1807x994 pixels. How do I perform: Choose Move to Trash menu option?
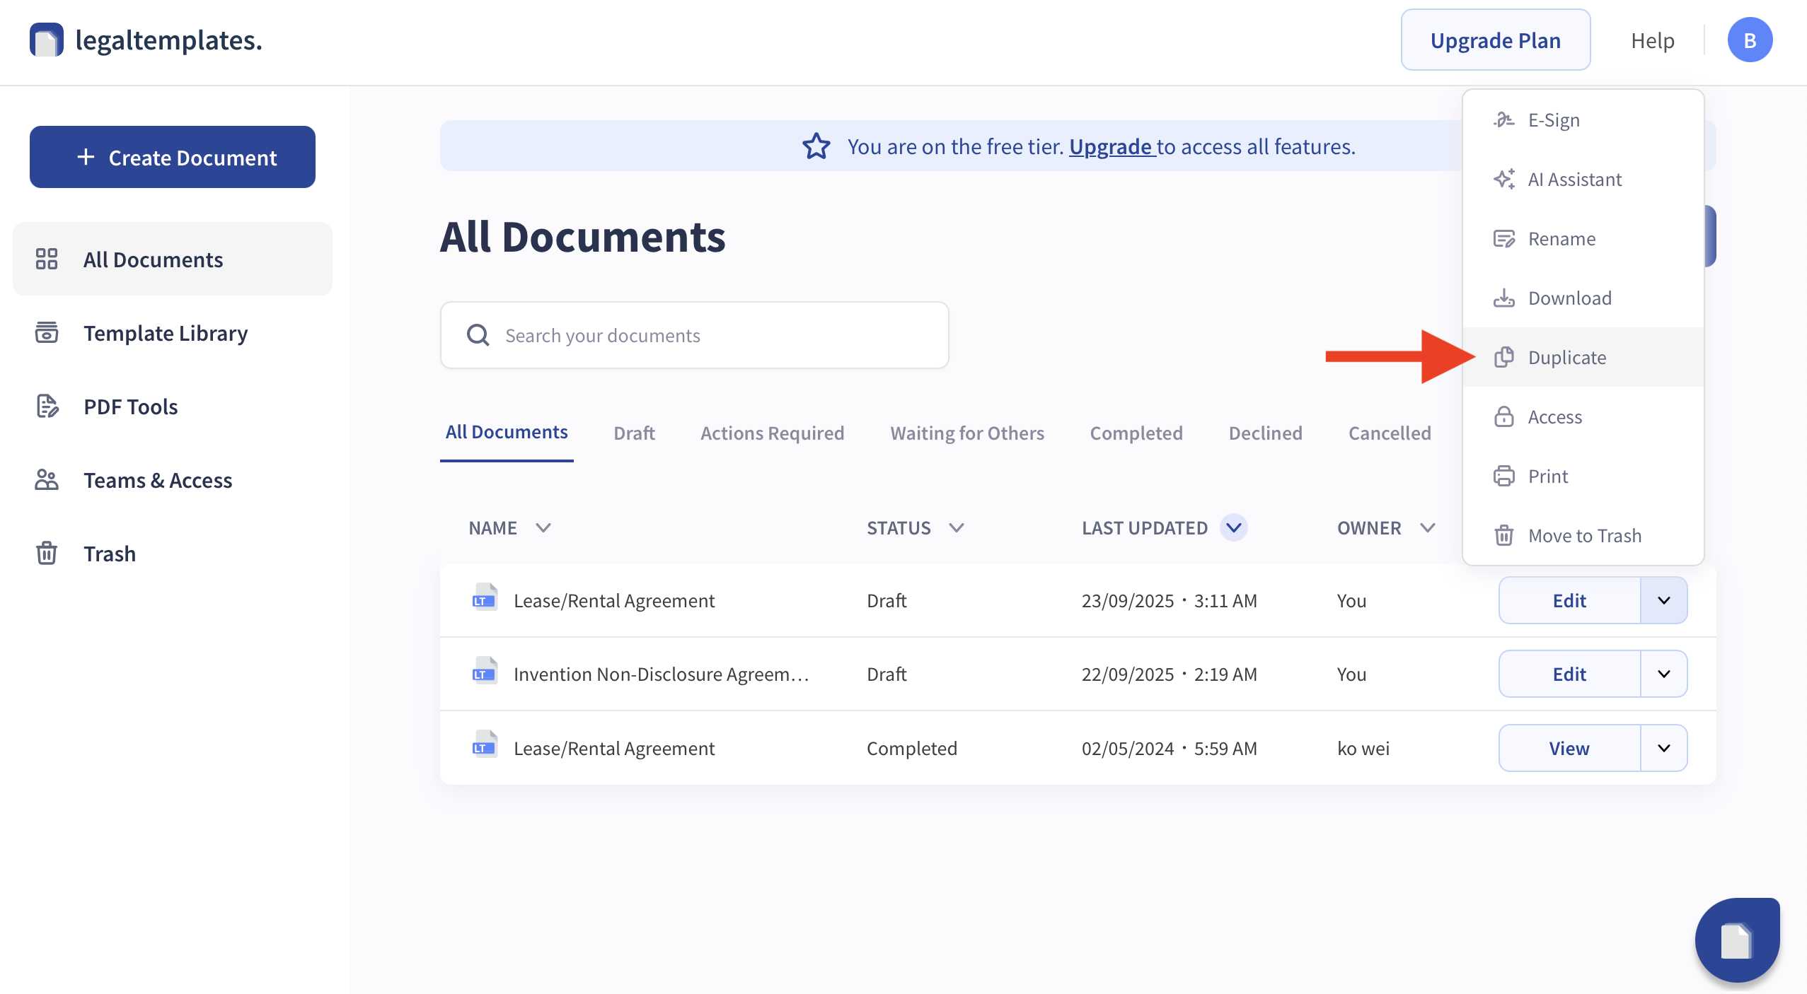coord(1583,536)
